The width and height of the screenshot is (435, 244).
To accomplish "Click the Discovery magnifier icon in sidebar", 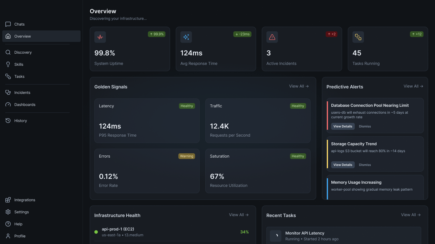I will coord(8,52).
